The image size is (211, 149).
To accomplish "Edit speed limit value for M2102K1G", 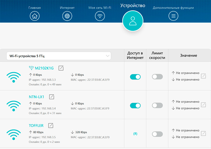I will tap(203, 76).
